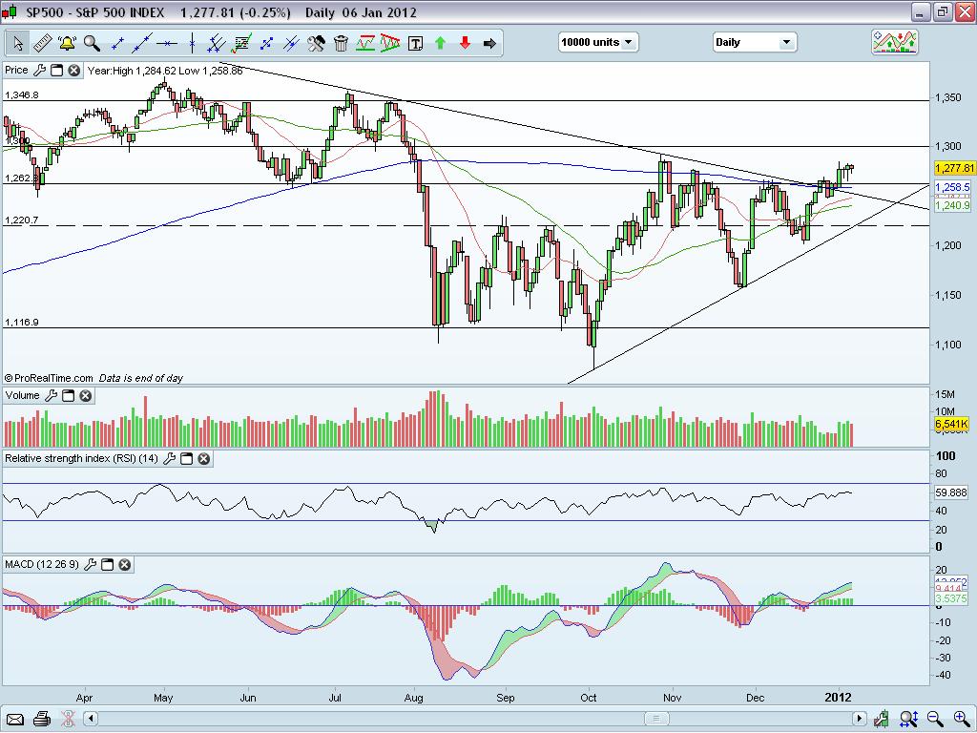Select the extended trend line tool
This screenshot has height=733, width=977.
(141, 43)
